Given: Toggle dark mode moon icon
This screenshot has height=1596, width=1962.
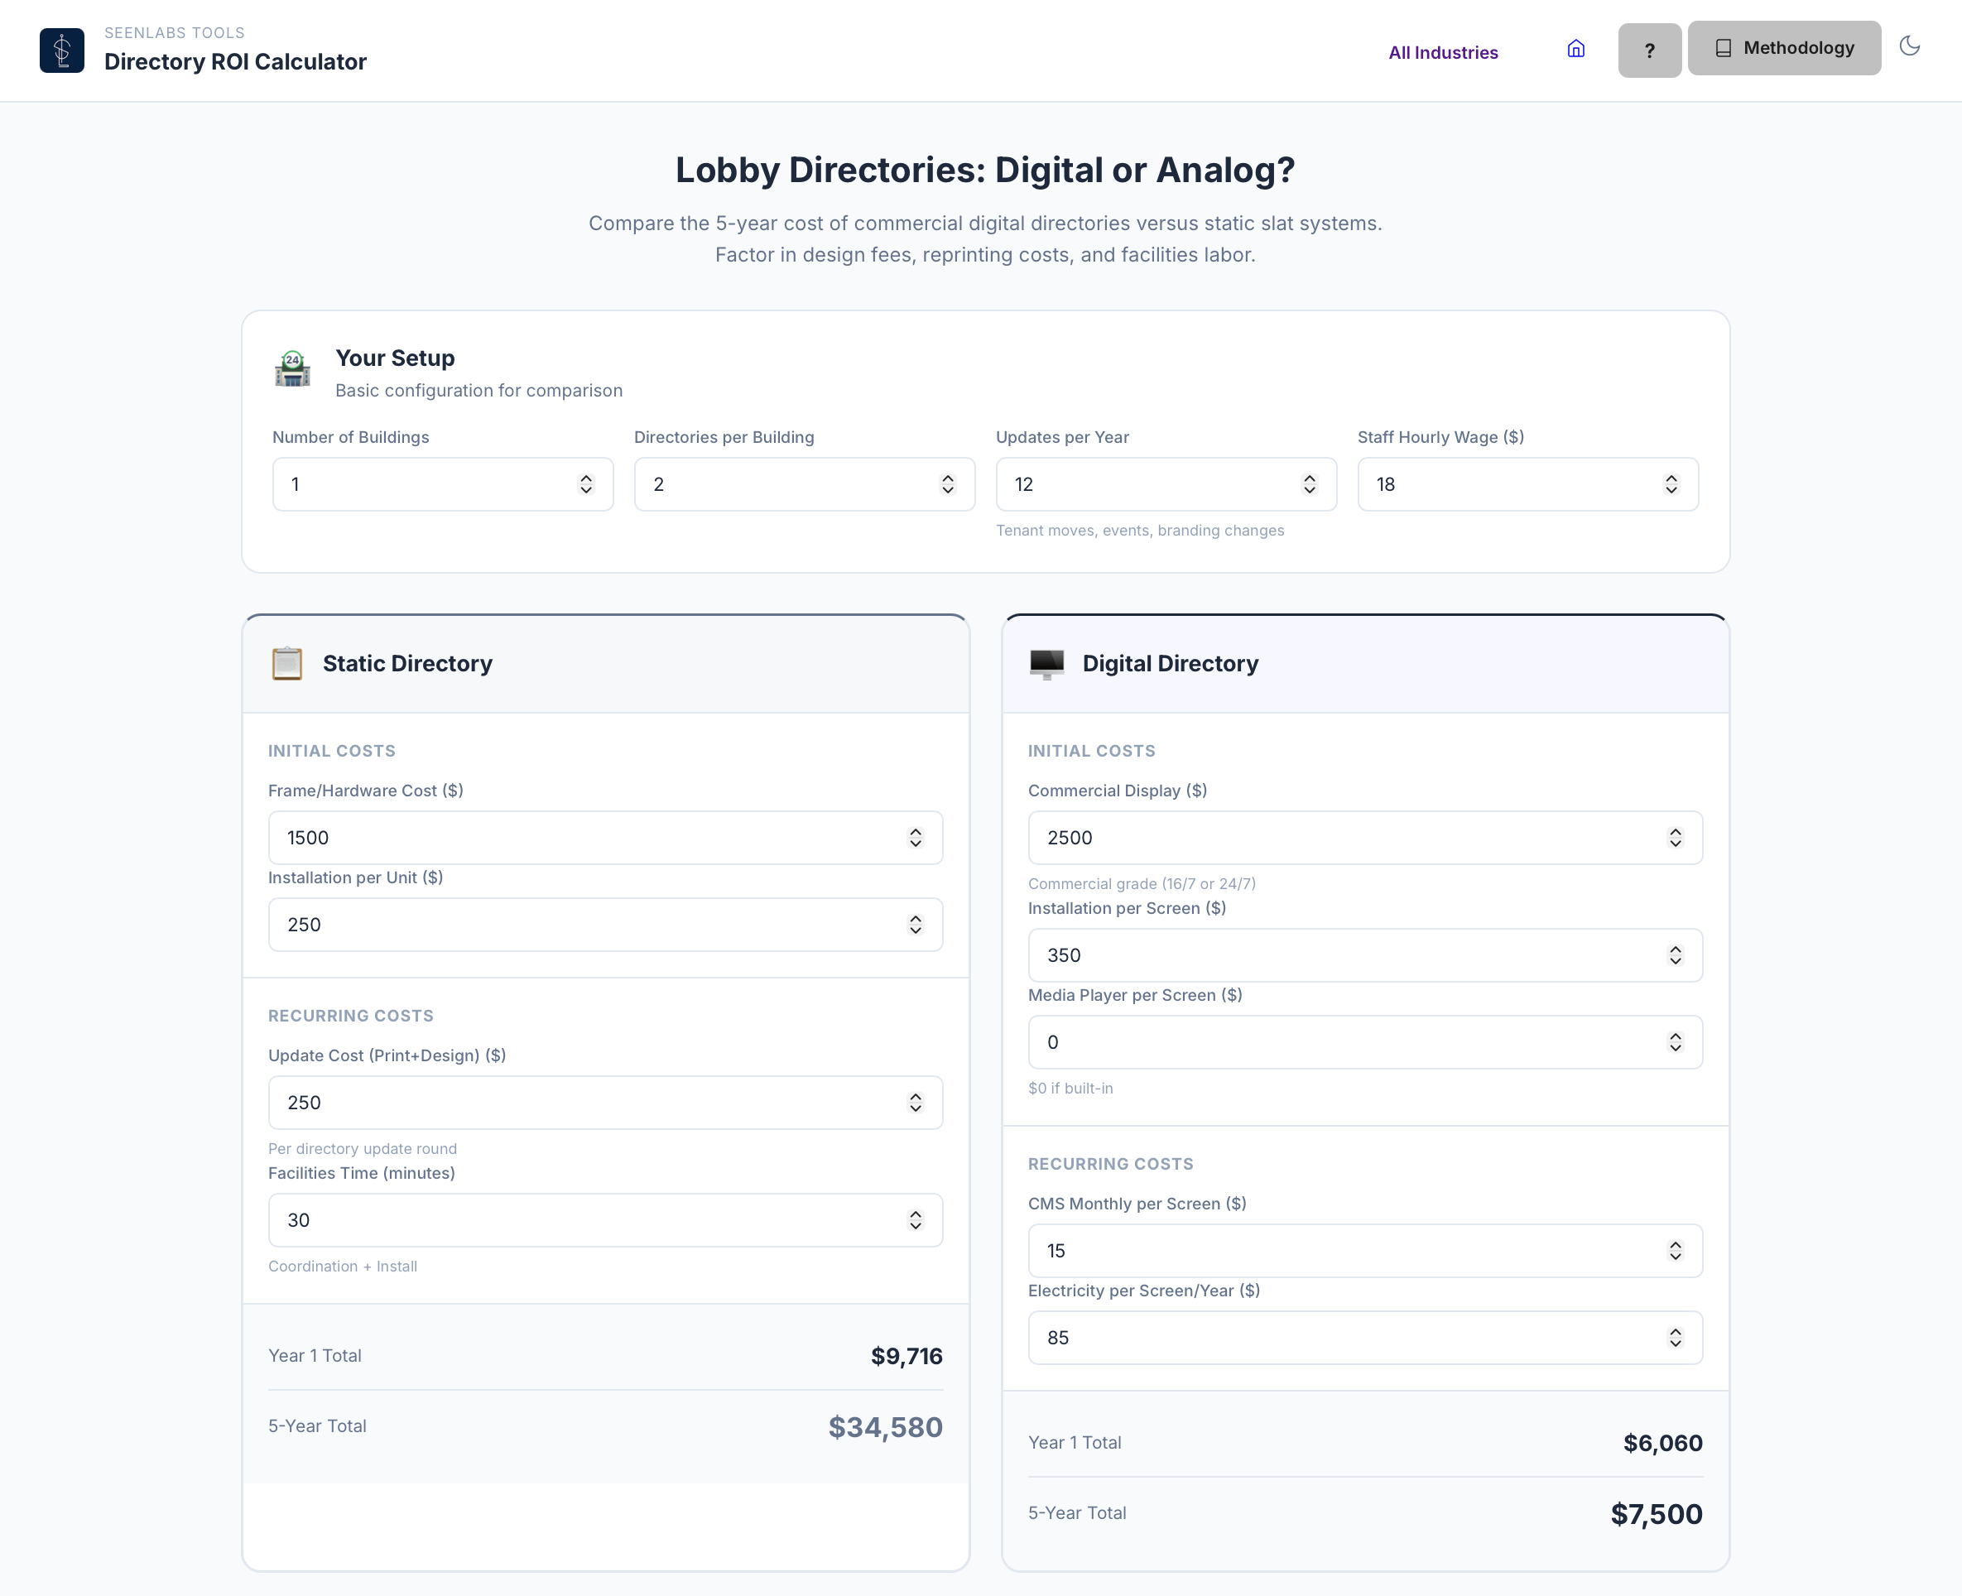Looking at the screenshot, I should (1909, 46).
